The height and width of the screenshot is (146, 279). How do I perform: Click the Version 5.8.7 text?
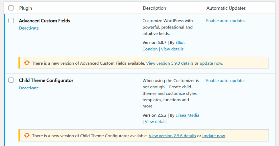point(154,42)
